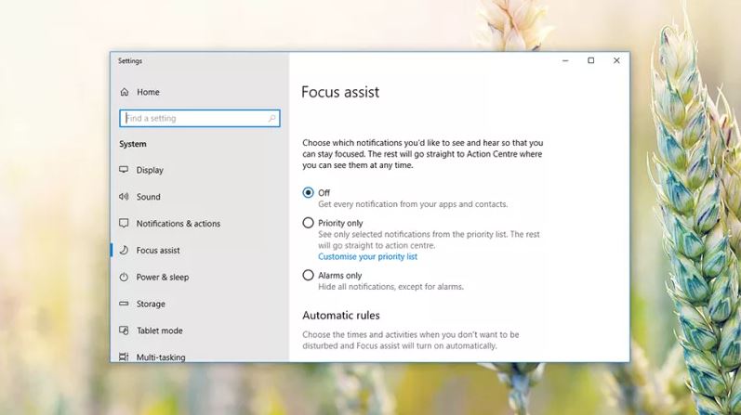The image size is (741, 415).
Task: Open Customise your priority list link
Action: tap(367, 256)
